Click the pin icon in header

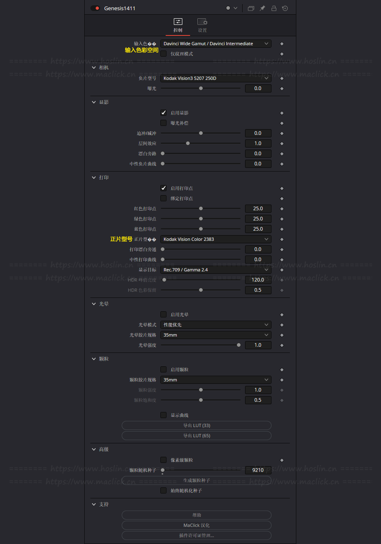coord(263,8)
